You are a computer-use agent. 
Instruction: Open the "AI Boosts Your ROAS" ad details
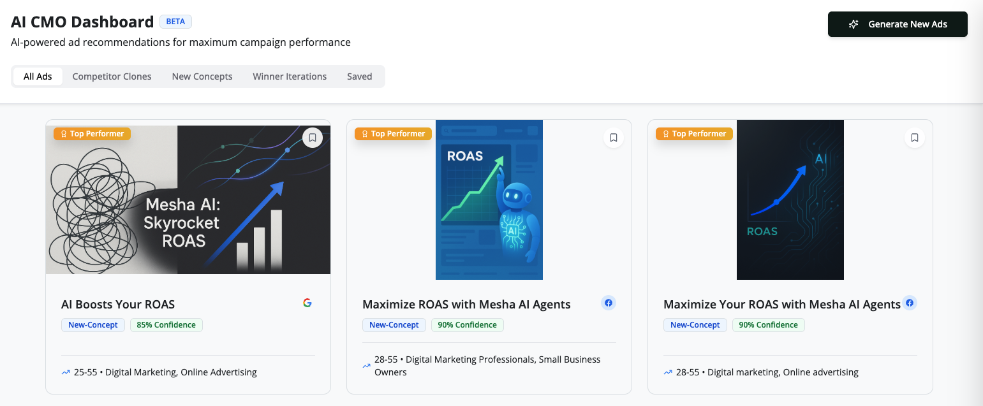(x=118, y=304)
